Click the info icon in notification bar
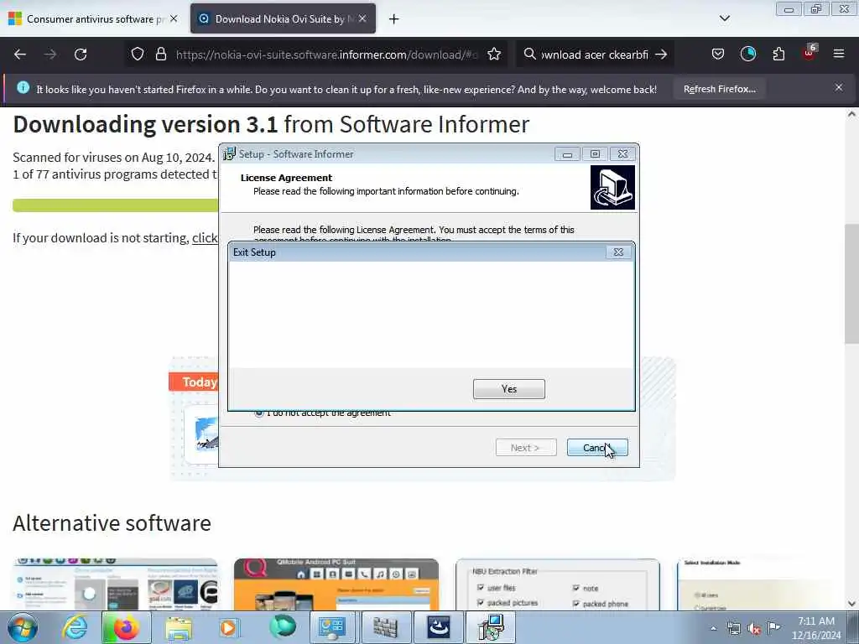This screenshot has height=644, width=859. coord(23,87)
